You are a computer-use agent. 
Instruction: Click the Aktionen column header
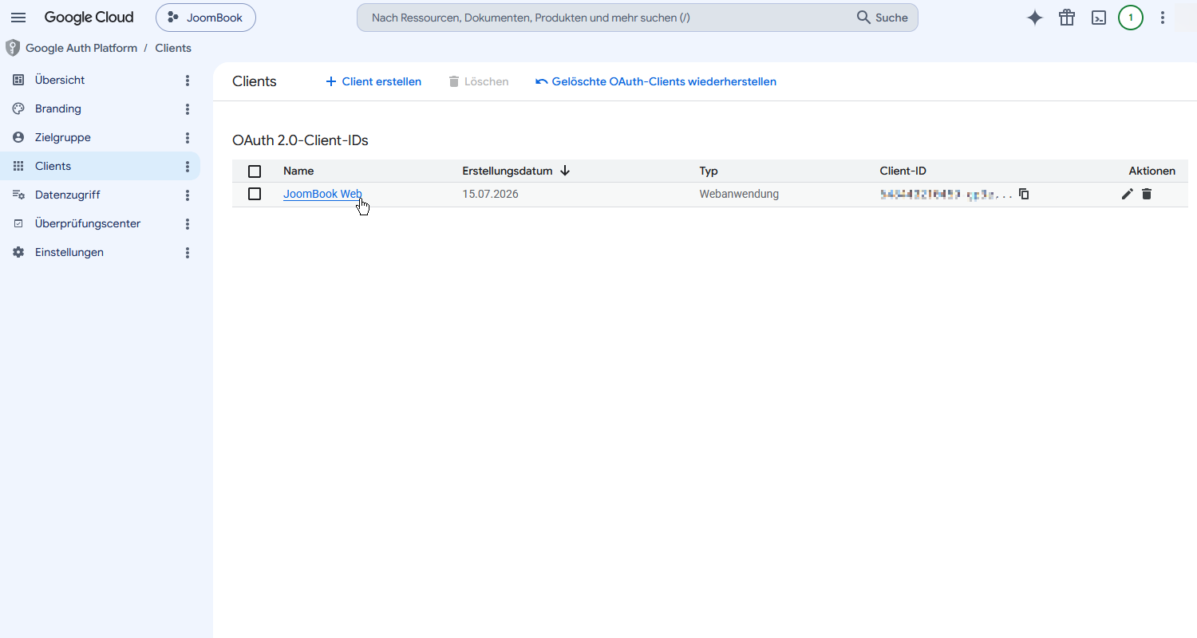click(x=1152, y=171)
